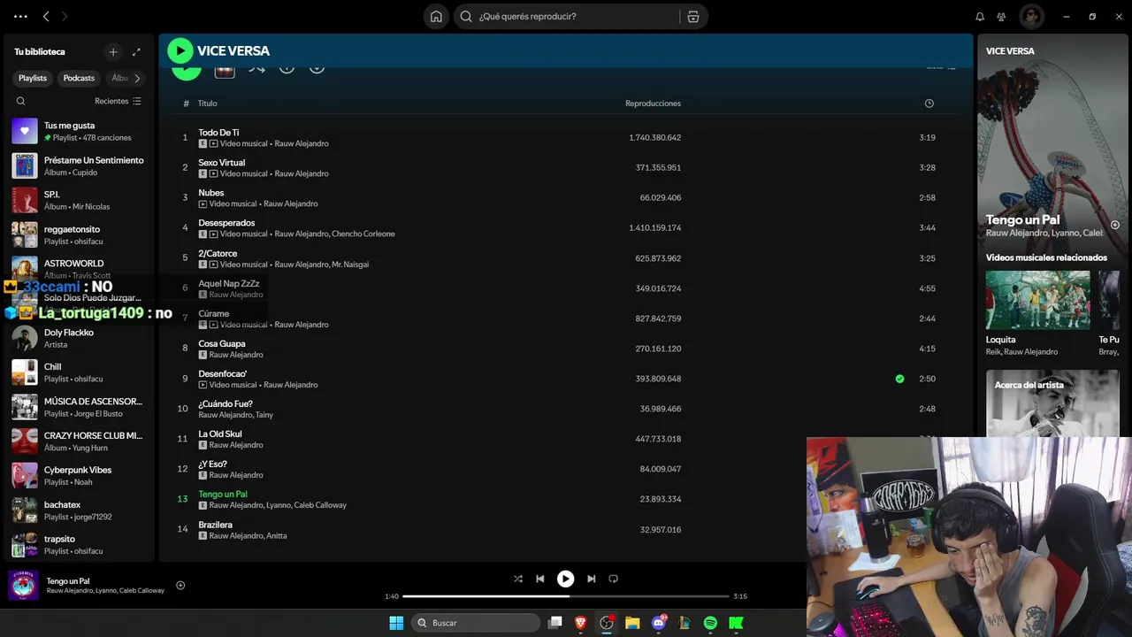Screen dimensions: 1132x637
Task: Expand Tu biblioteca with the arrows icon
Action: [x=136, y=52]
